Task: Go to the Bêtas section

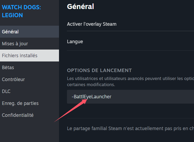Action: coord(29,68)
